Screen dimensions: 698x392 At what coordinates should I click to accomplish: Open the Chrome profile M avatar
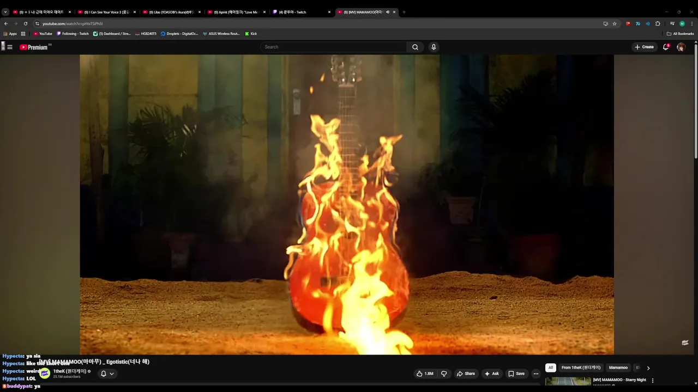[682, 23]
